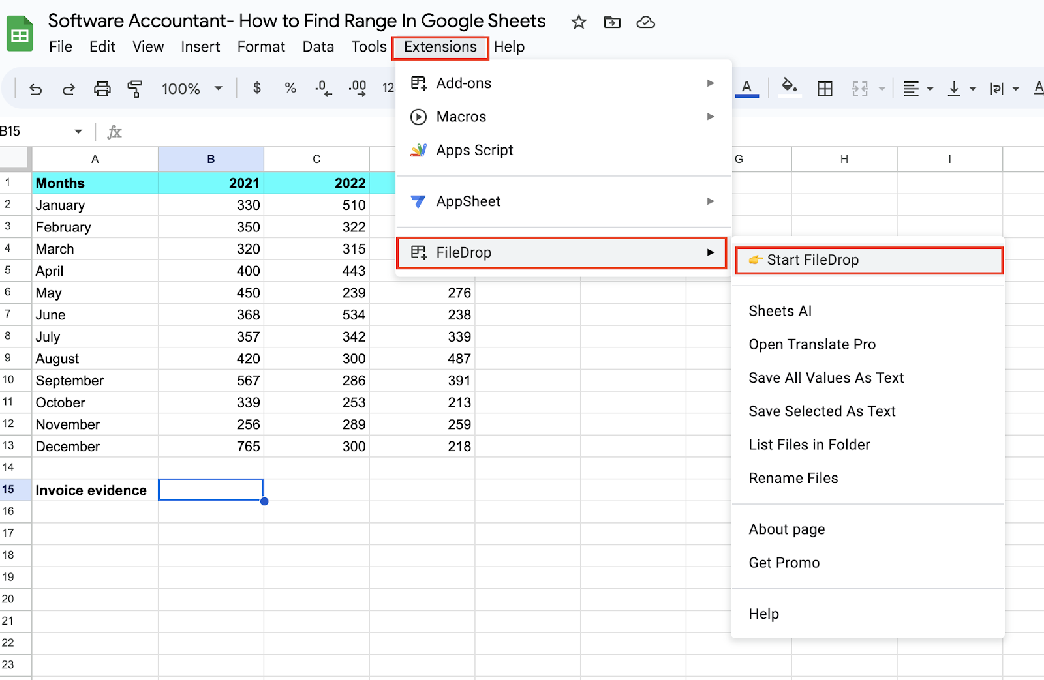The height and width of the screenshot is (680, 1044).
Task: Expand the AppSheet submenu
Action: point(564,201)
